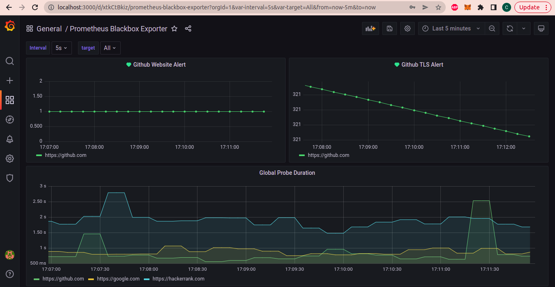
Task: Click the https://google.com yellow legend color swatch
Action: coord(91,279)
